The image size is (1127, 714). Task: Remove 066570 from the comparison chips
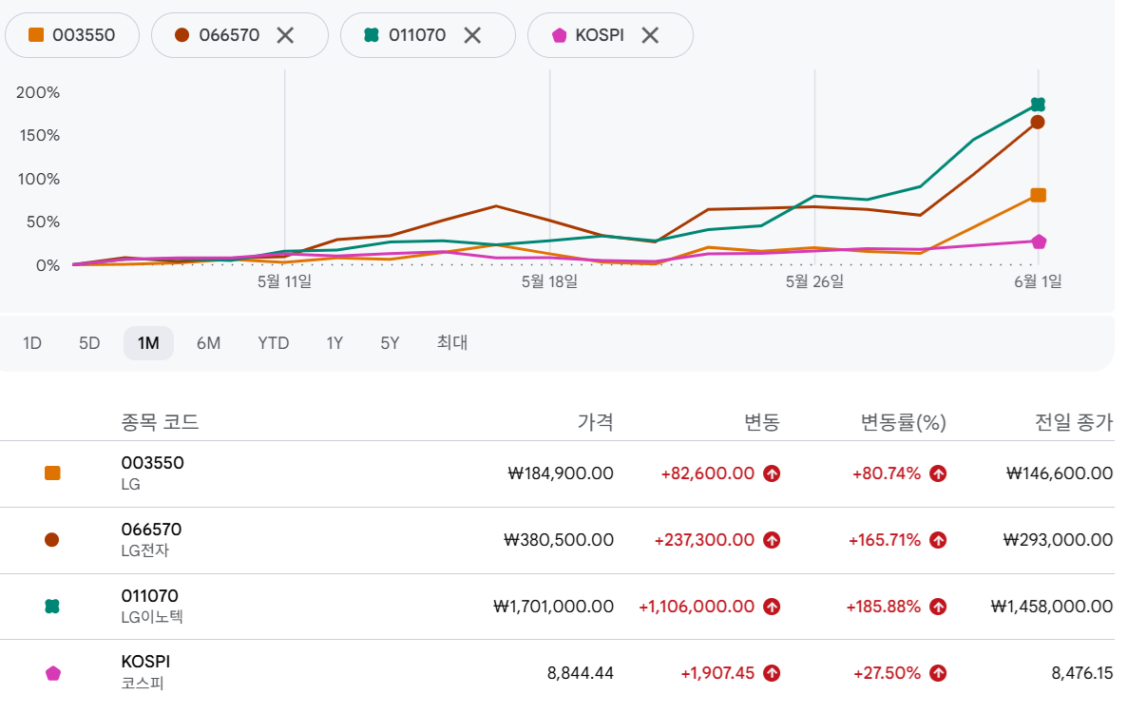285,35
